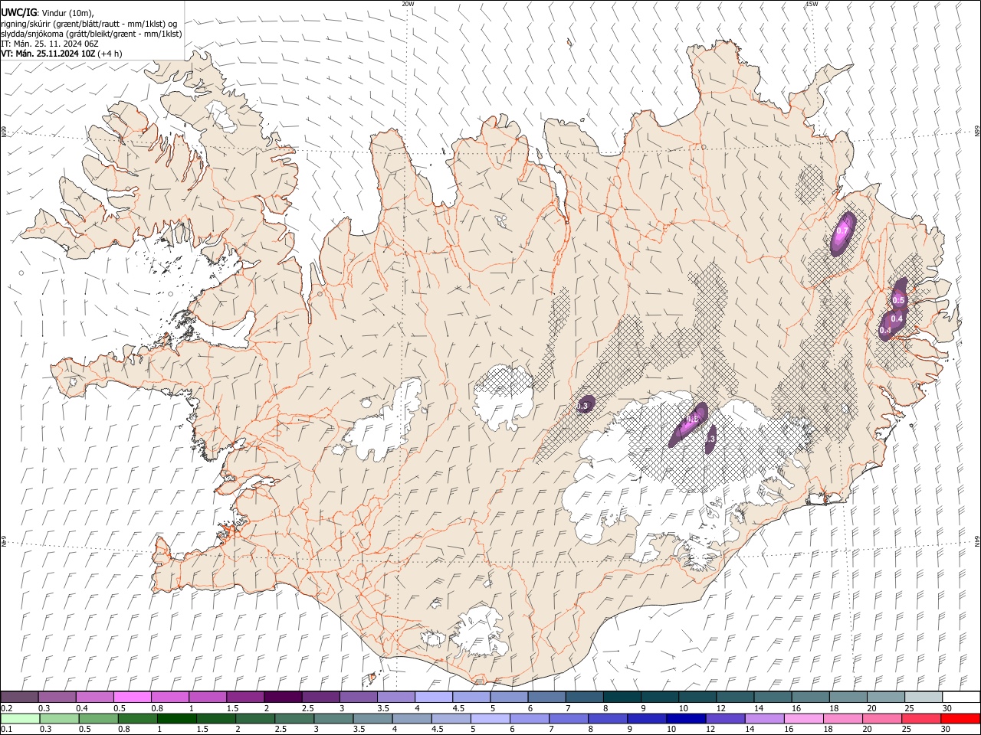Image resolution: width=981 pixels, height=735 pixels.
Task: Select lower legend row deep navy swatch labeled 10
Action: coord(687,718)
